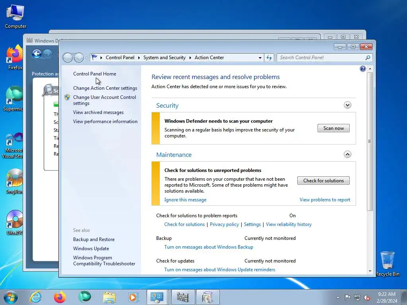Open the Recycle Bin
Screen dimensions: 407x305
(x=387, y=264)
